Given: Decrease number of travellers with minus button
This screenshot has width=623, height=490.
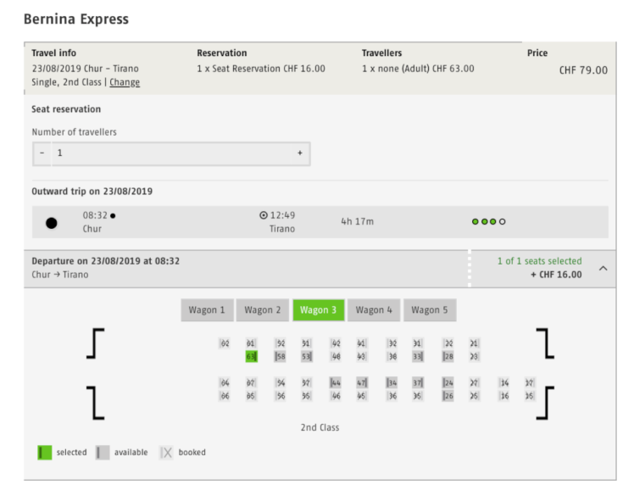Looking at the screenshot, I should [42, 153].
